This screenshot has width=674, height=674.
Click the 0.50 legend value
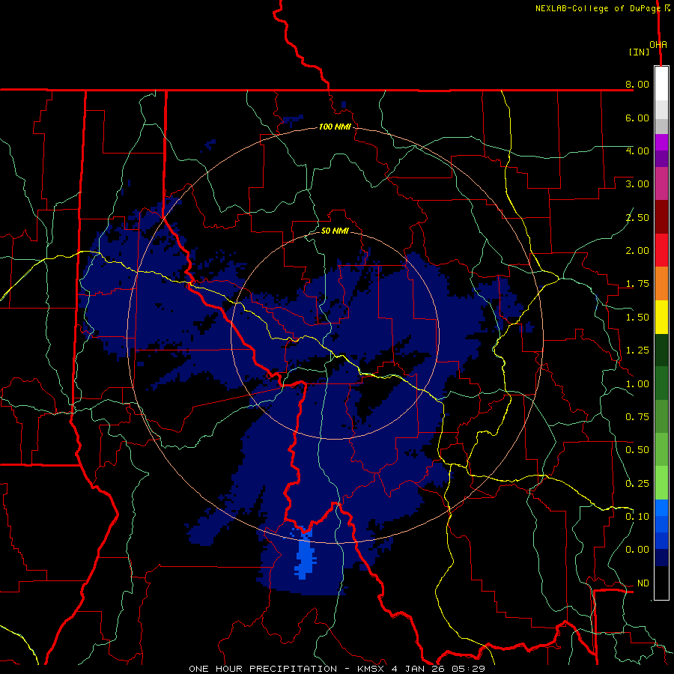[x=637, y=450]
